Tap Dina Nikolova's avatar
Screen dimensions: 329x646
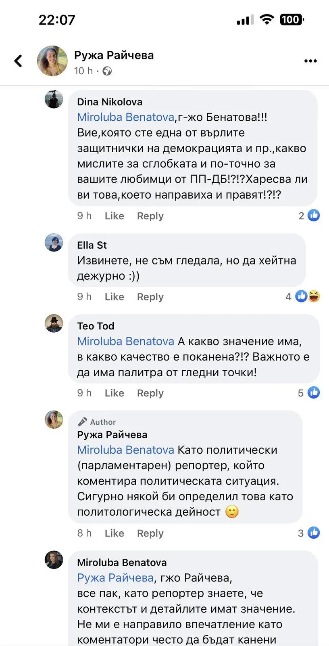(54, 99)
